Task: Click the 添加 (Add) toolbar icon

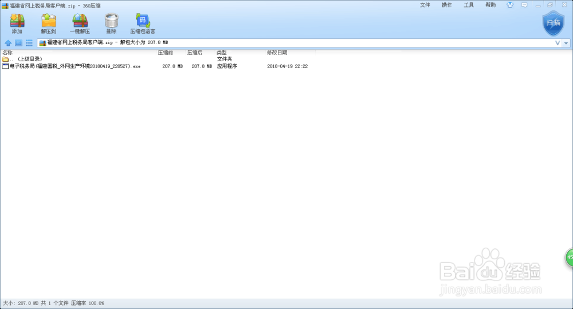Action: pos(17,21)
